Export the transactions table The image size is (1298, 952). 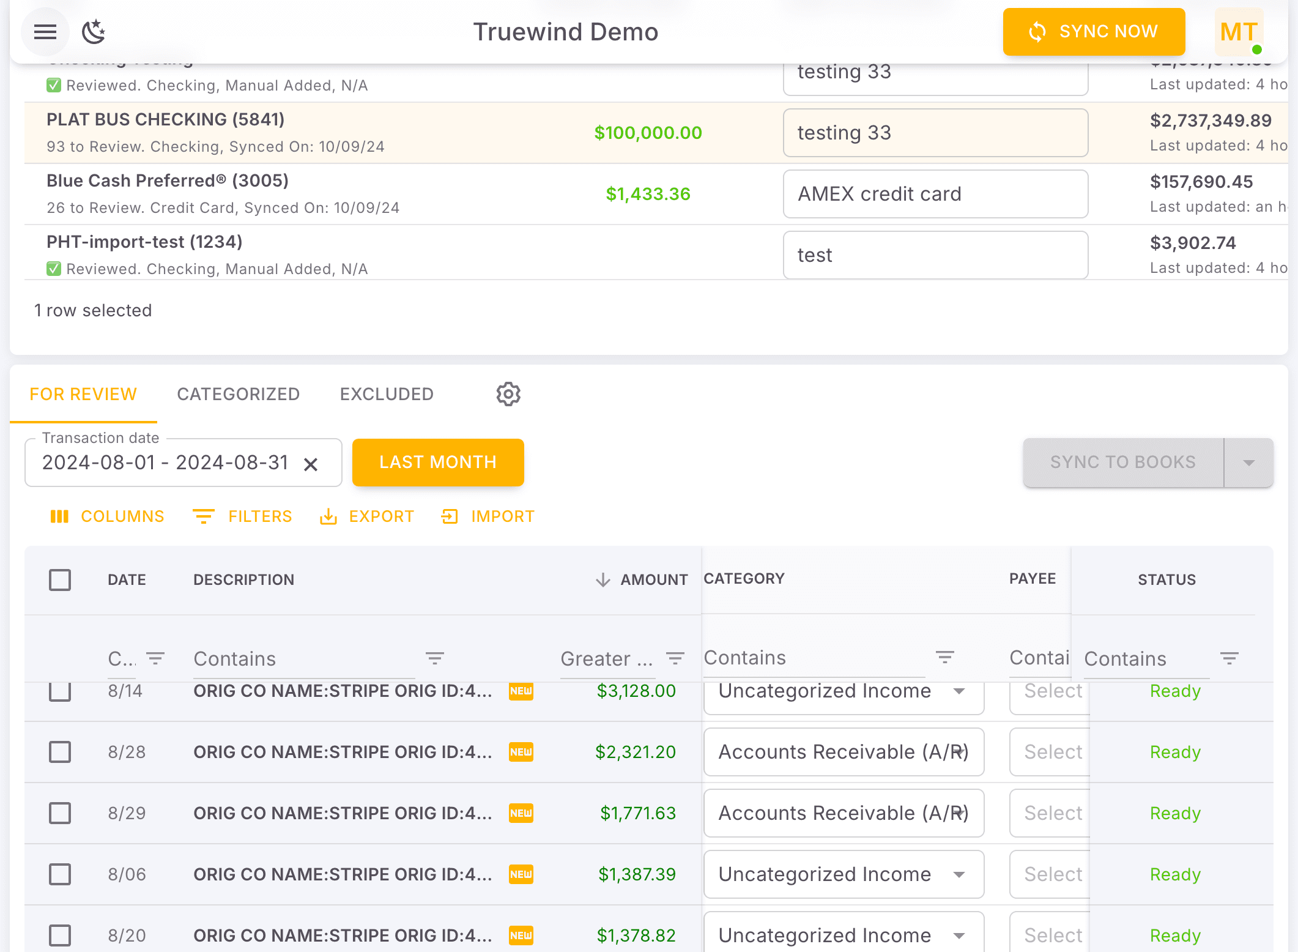tap(367, 517)
